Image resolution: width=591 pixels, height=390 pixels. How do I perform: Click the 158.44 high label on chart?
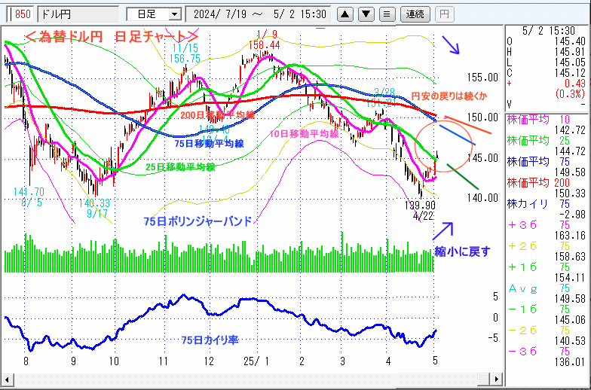click(x=263, y=46)
